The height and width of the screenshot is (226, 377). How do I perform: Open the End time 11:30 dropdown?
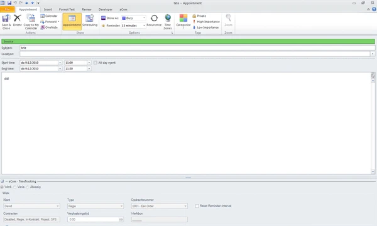click(x=89, y=68)
